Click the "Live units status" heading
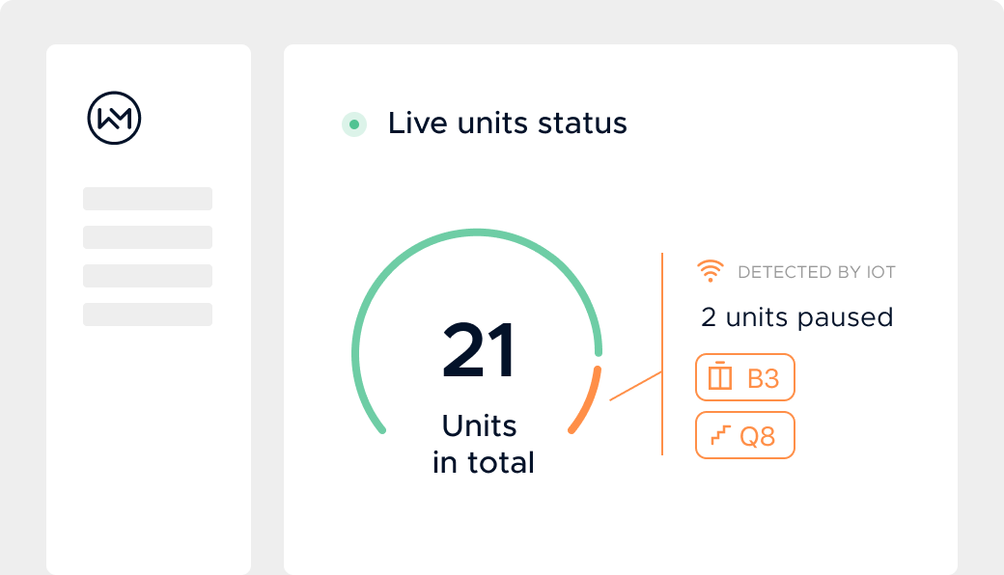 pyautogui.click(x=507, y=123)
